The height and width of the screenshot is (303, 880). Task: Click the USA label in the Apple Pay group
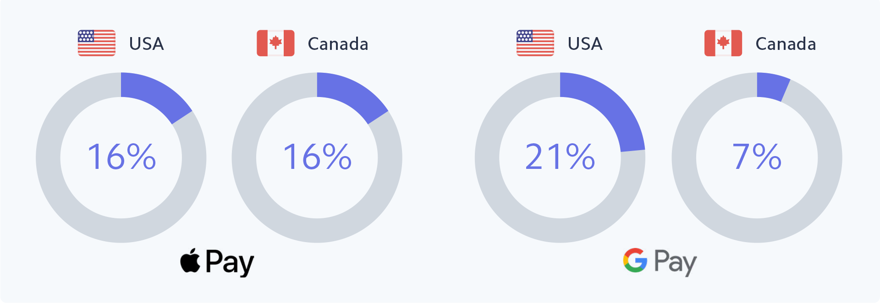(146, 44)
